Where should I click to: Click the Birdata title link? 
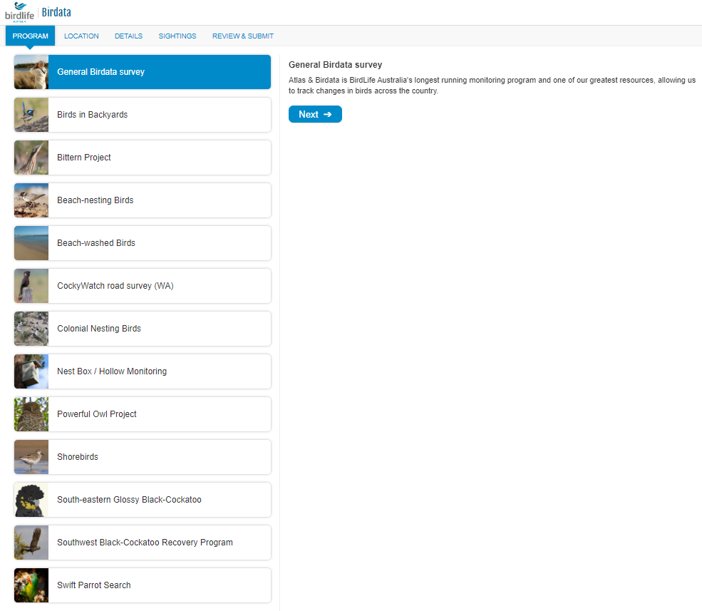[x=56, y=12]
